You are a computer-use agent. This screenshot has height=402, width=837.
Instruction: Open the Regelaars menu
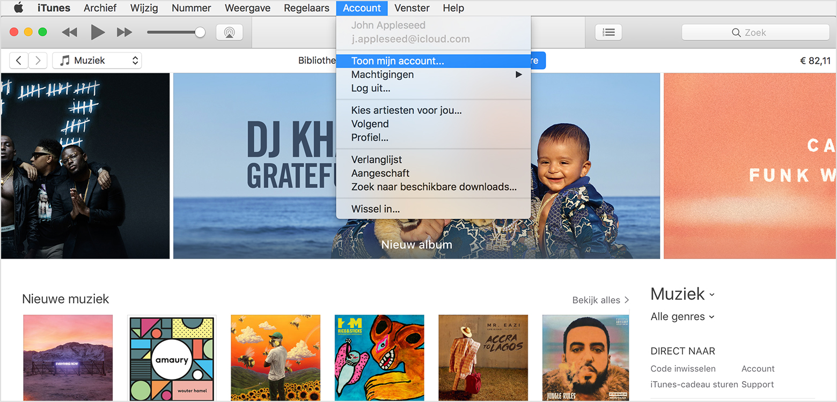306,8
